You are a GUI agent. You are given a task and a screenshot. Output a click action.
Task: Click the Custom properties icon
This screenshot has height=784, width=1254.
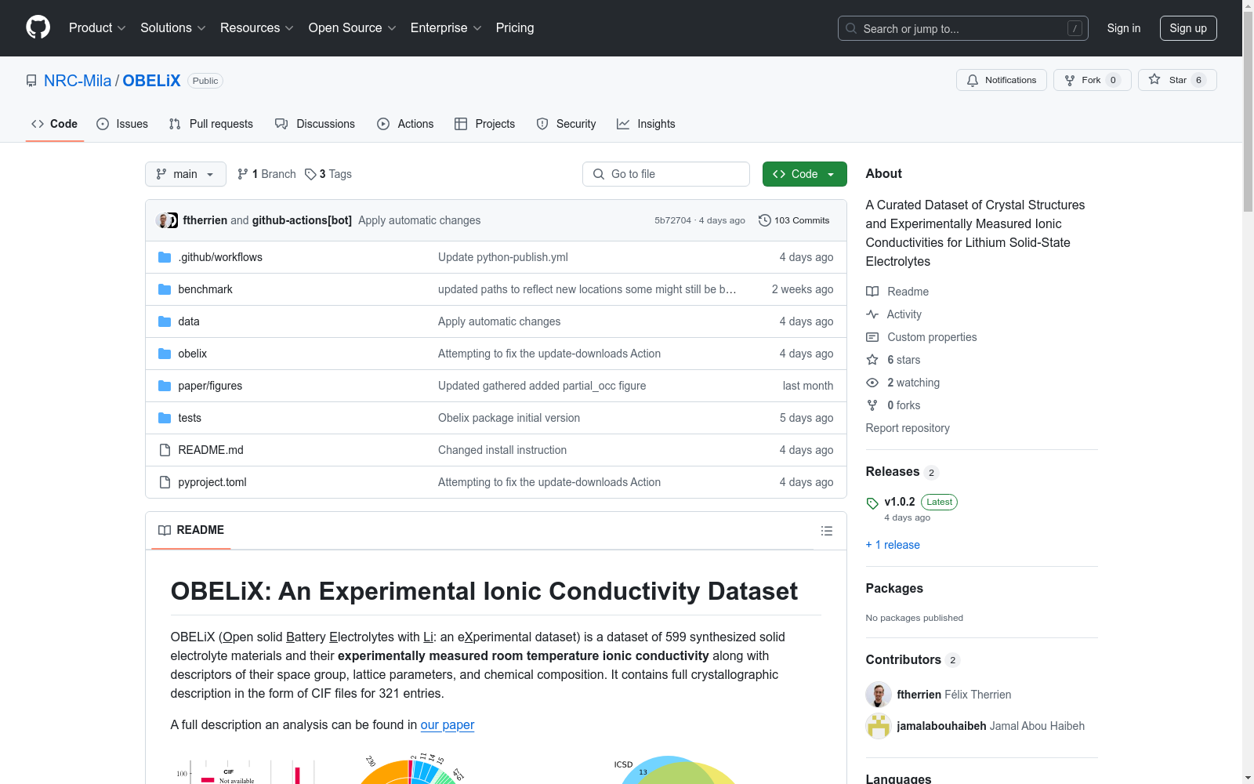pos(872,337)
